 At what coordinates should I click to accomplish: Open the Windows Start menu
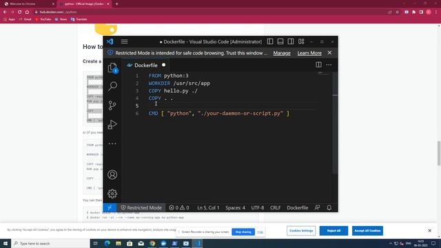point(6,243)
